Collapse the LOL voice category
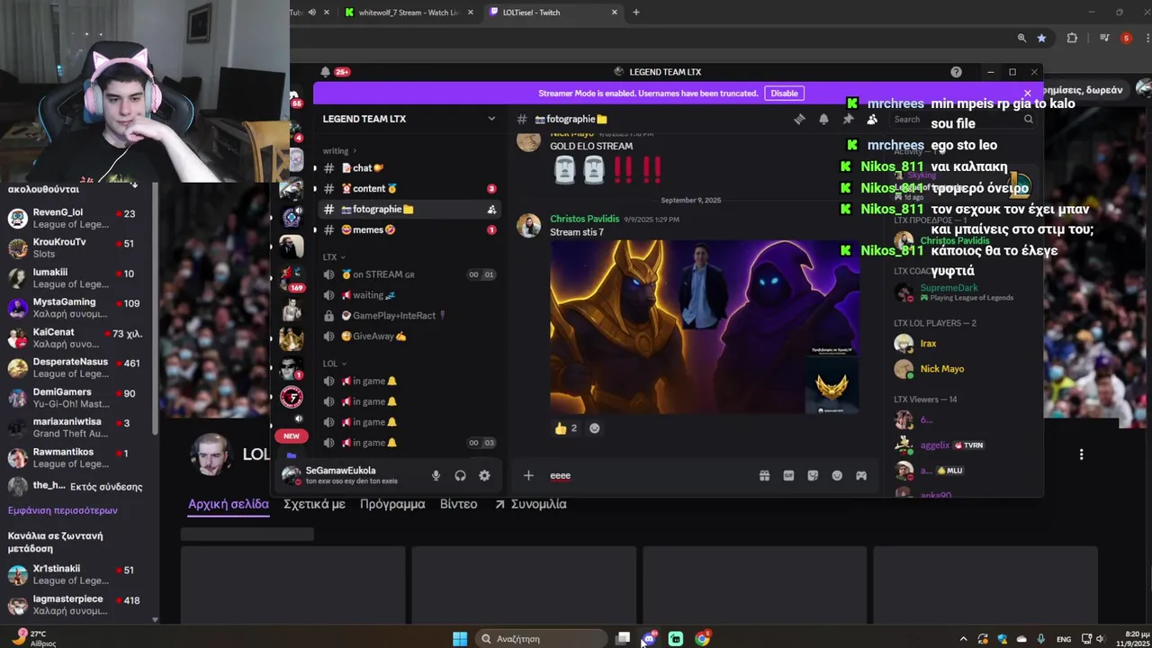 [x=333, y=364]
